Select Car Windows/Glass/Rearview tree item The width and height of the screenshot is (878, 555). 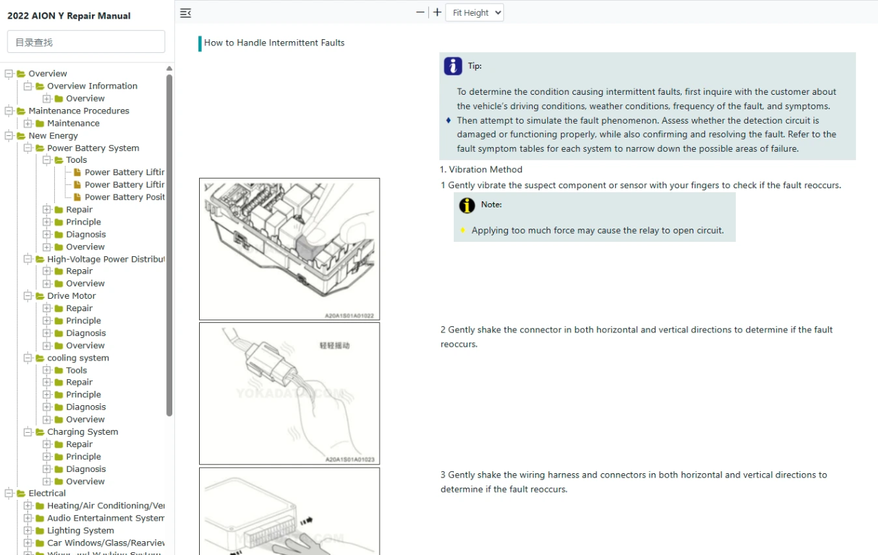(x=106, y=543)
